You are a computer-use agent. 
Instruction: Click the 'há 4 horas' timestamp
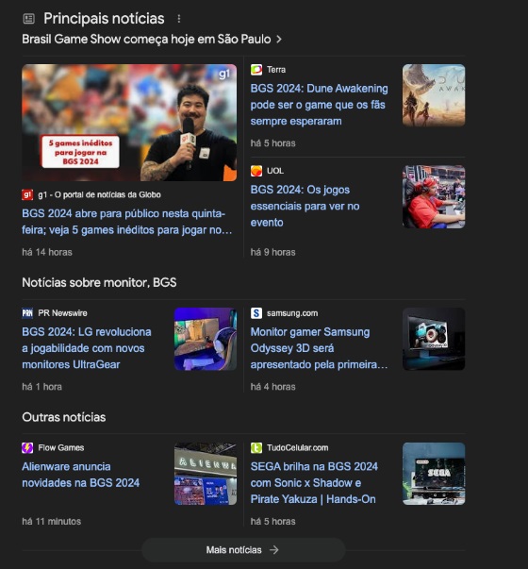[x=273, y=387]
